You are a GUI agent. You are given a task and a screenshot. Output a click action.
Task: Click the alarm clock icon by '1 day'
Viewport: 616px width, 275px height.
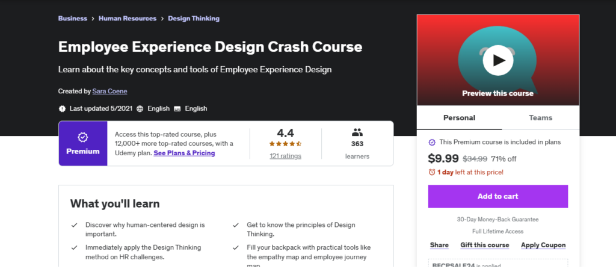click(432, 172)
